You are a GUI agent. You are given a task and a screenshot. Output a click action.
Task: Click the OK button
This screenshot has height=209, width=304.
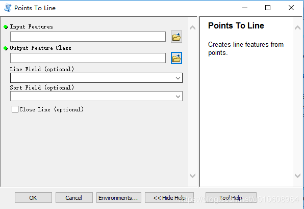[33, 198]
